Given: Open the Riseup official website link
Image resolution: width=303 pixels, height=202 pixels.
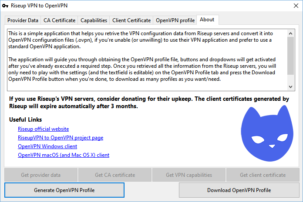Looking at the screenshot, I should point(43,129).
